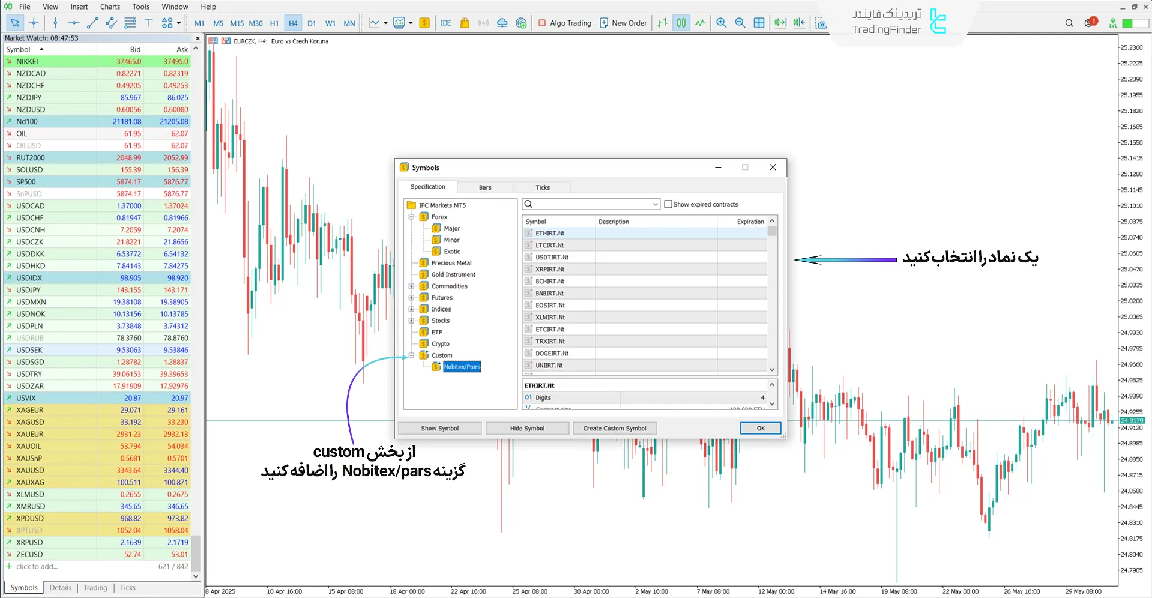Open the MetaEditor IDE
Image resolution: width=1152 pixels, height=598 pixels.
(445, 23)
